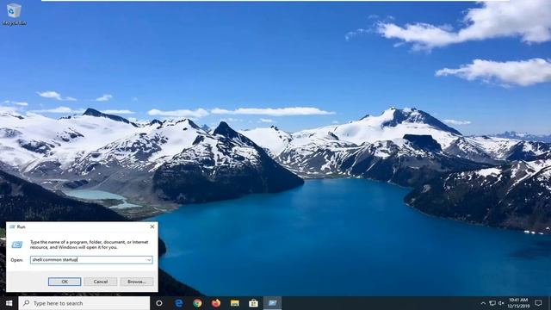Image resolution: width=551 pixels, height=310 pixels.
Task: Click the Run dialog title bar icon
Action: pyautogui.click(x=12, y=226)
